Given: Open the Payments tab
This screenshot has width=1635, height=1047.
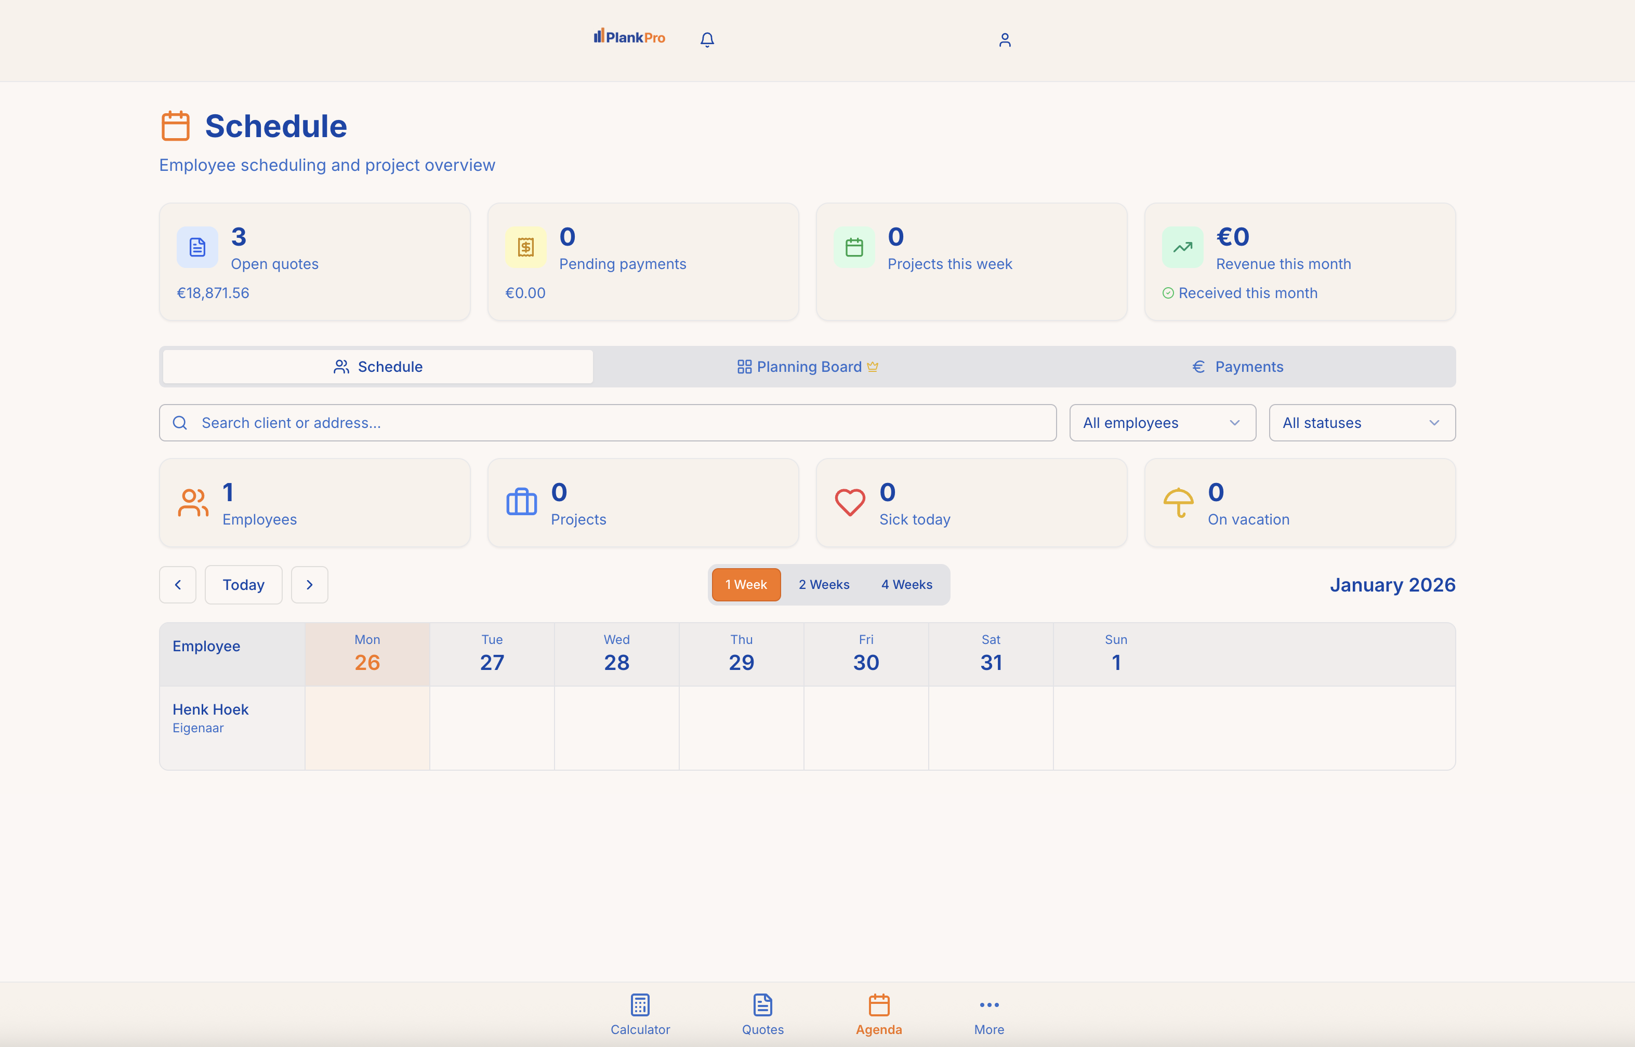Looking at the screenshot, I should [x=1237, y=367].
